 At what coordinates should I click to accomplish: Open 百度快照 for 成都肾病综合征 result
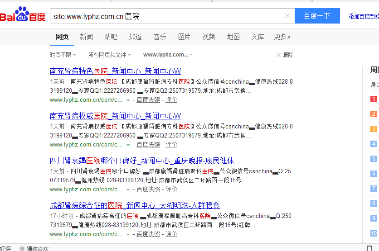(148, 234)
